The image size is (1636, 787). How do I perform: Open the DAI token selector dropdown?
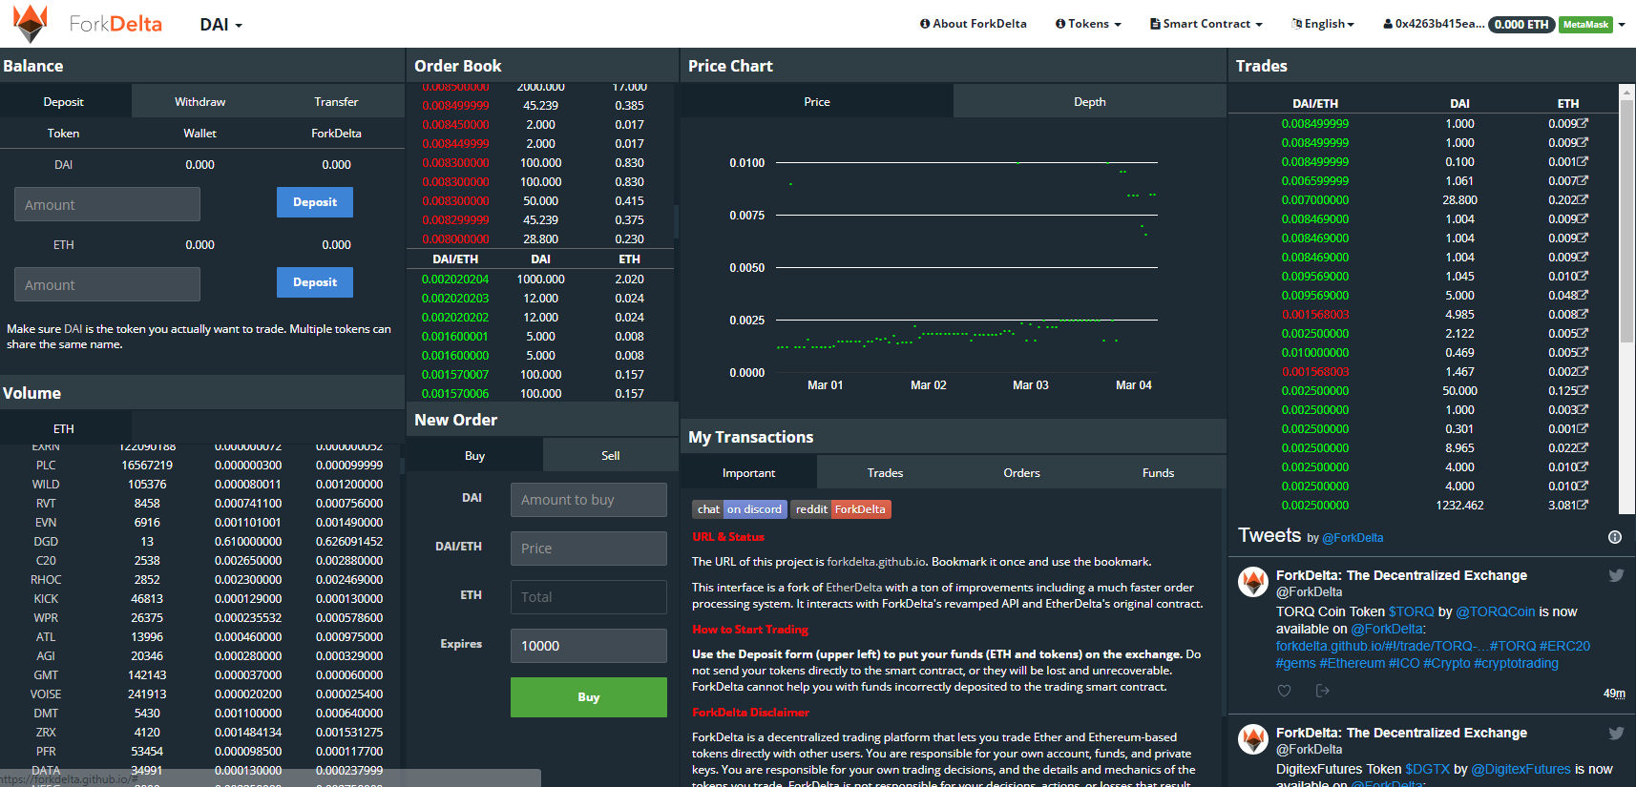coord(221,25)
